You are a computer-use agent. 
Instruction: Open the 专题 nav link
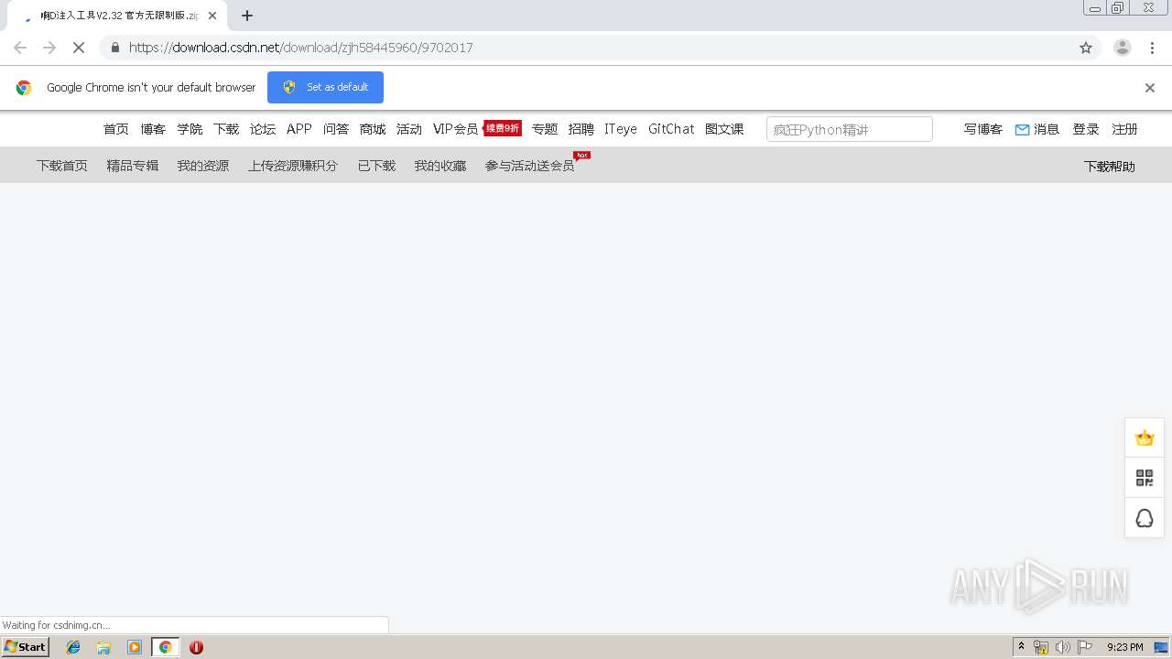(545, 129)
